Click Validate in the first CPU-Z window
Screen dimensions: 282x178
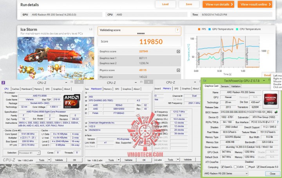click(x=59, y=160)
